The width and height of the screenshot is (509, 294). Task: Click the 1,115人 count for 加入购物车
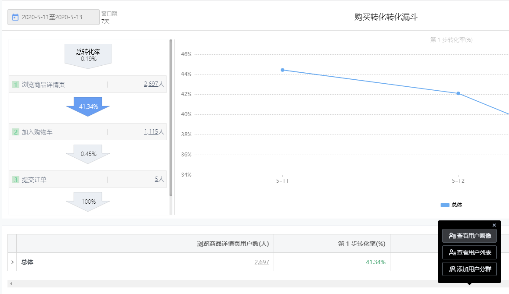(x=153, y=132)
